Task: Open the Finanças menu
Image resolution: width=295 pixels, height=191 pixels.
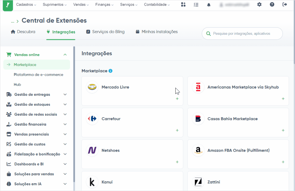Action: [x=104, y=5]
